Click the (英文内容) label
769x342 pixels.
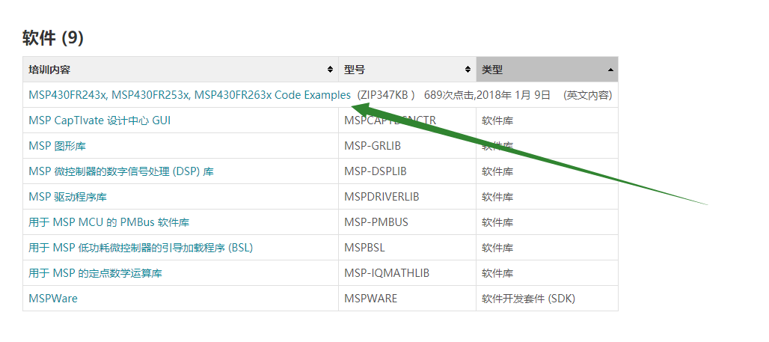(x=587, y=95)
